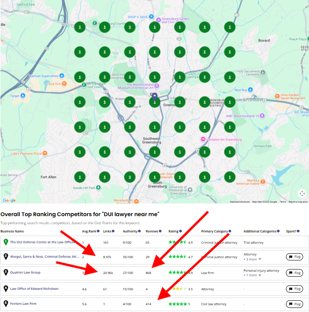Flag Law Office of Edward Nicholson
This screenshot has width=309, height=312.
coord(295,289)
